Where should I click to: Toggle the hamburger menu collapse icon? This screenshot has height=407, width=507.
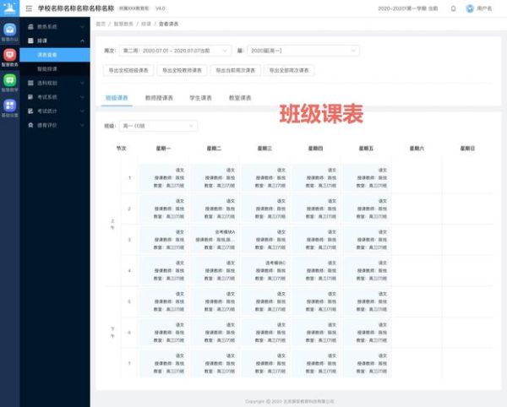click(29, 8)
